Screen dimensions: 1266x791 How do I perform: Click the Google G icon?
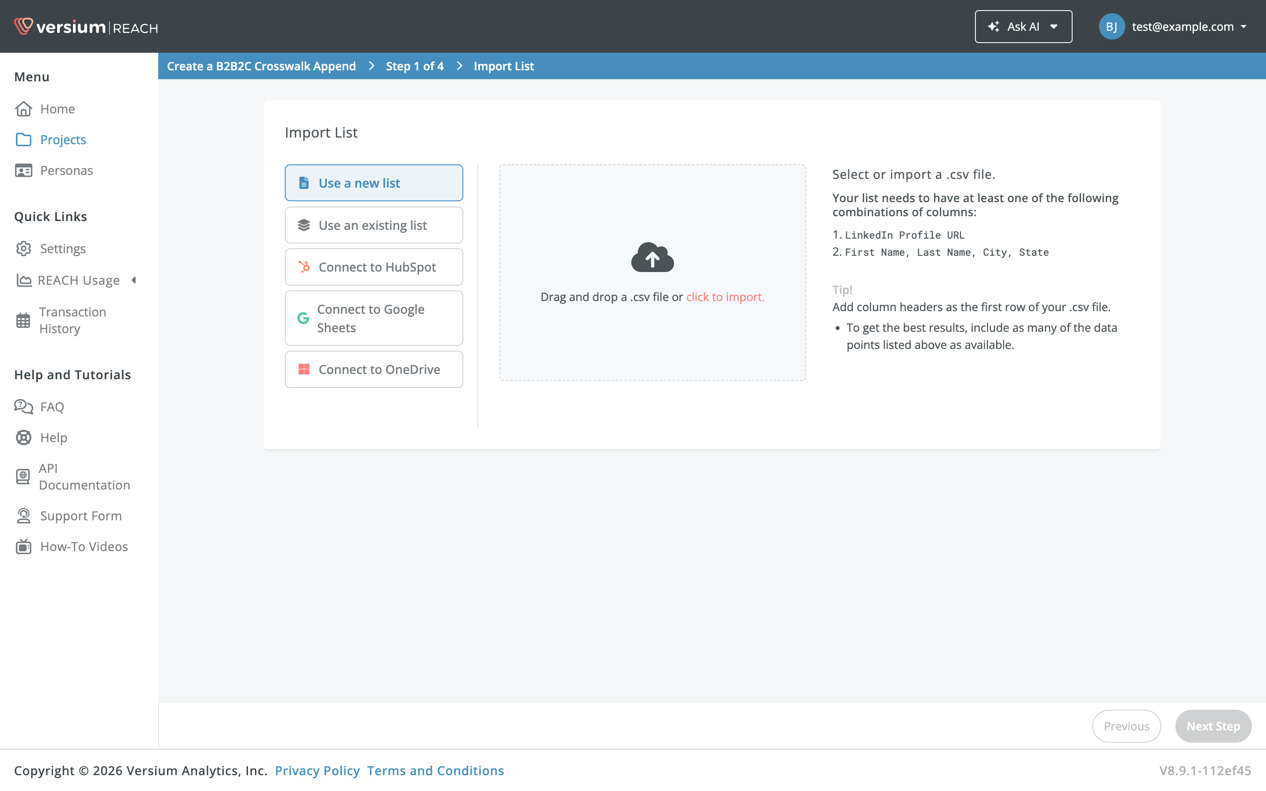click(303, 318)
